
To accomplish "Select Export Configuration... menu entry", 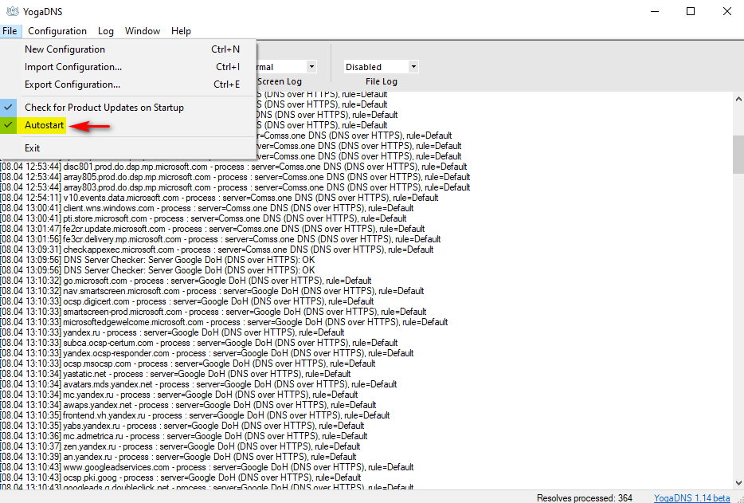I will [x=128, y=84].
